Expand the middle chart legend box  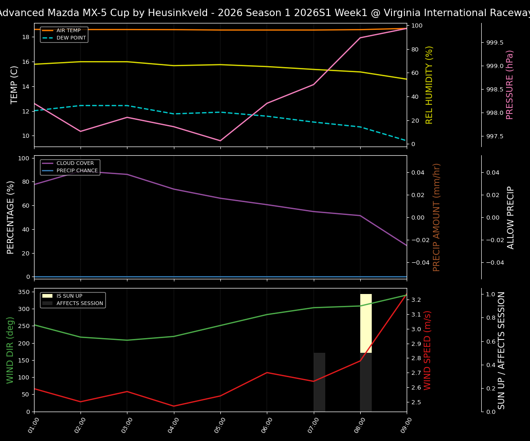(x=70, y=166)
